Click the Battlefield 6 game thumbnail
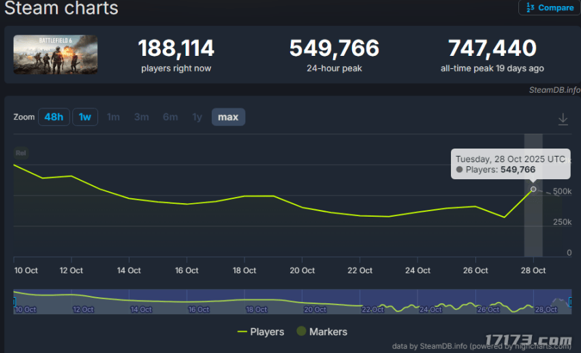581x353 pixels. click(x=55, y=55)
